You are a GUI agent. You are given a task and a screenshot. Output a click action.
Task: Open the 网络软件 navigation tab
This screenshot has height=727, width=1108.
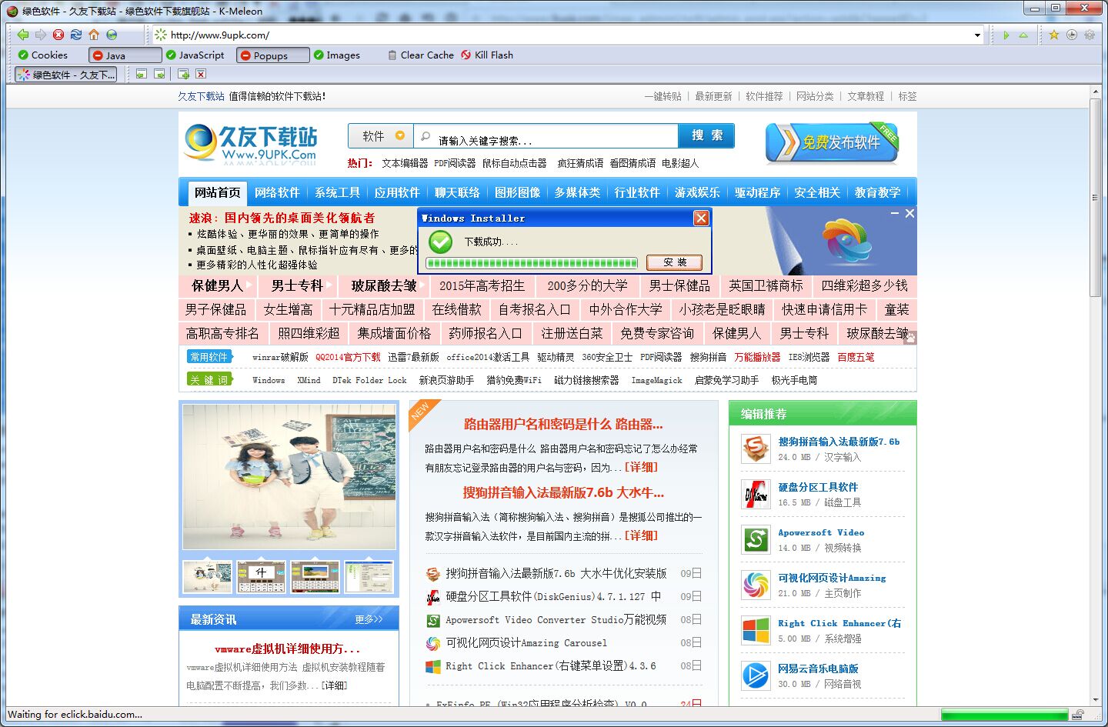click(x=277, y=192)
